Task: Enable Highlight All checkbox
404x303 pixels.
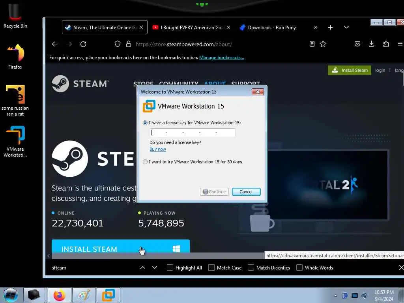Action: pyautogui.click(x=170, y=268)
